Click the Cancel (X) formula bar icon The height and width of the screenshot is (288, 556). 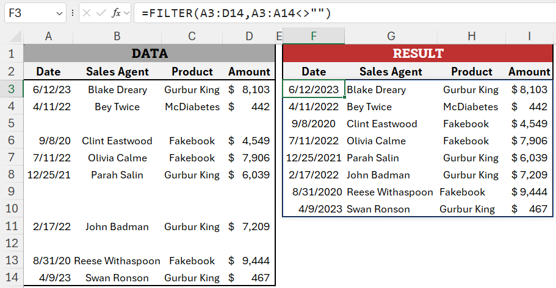click(x=87, y=13)
